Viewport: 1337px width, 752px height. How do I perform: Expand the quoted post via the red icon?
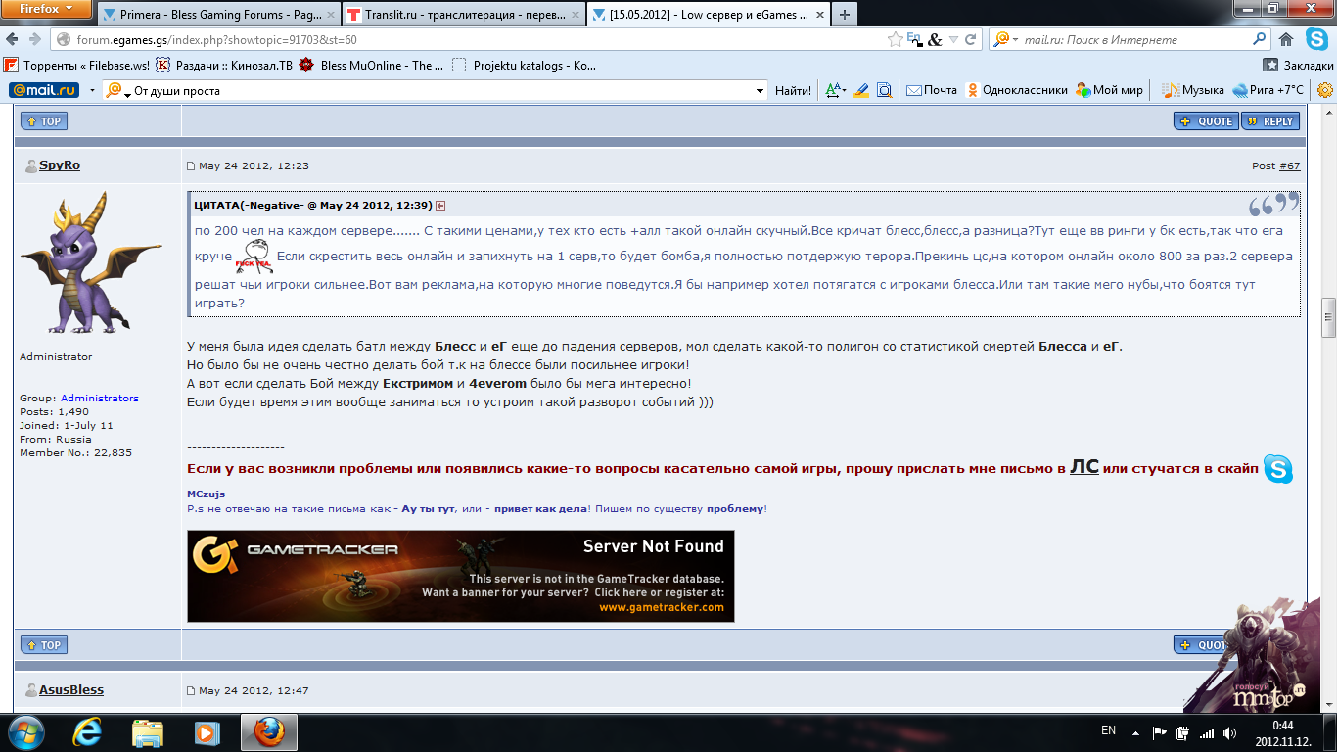[x=440, y=206]
